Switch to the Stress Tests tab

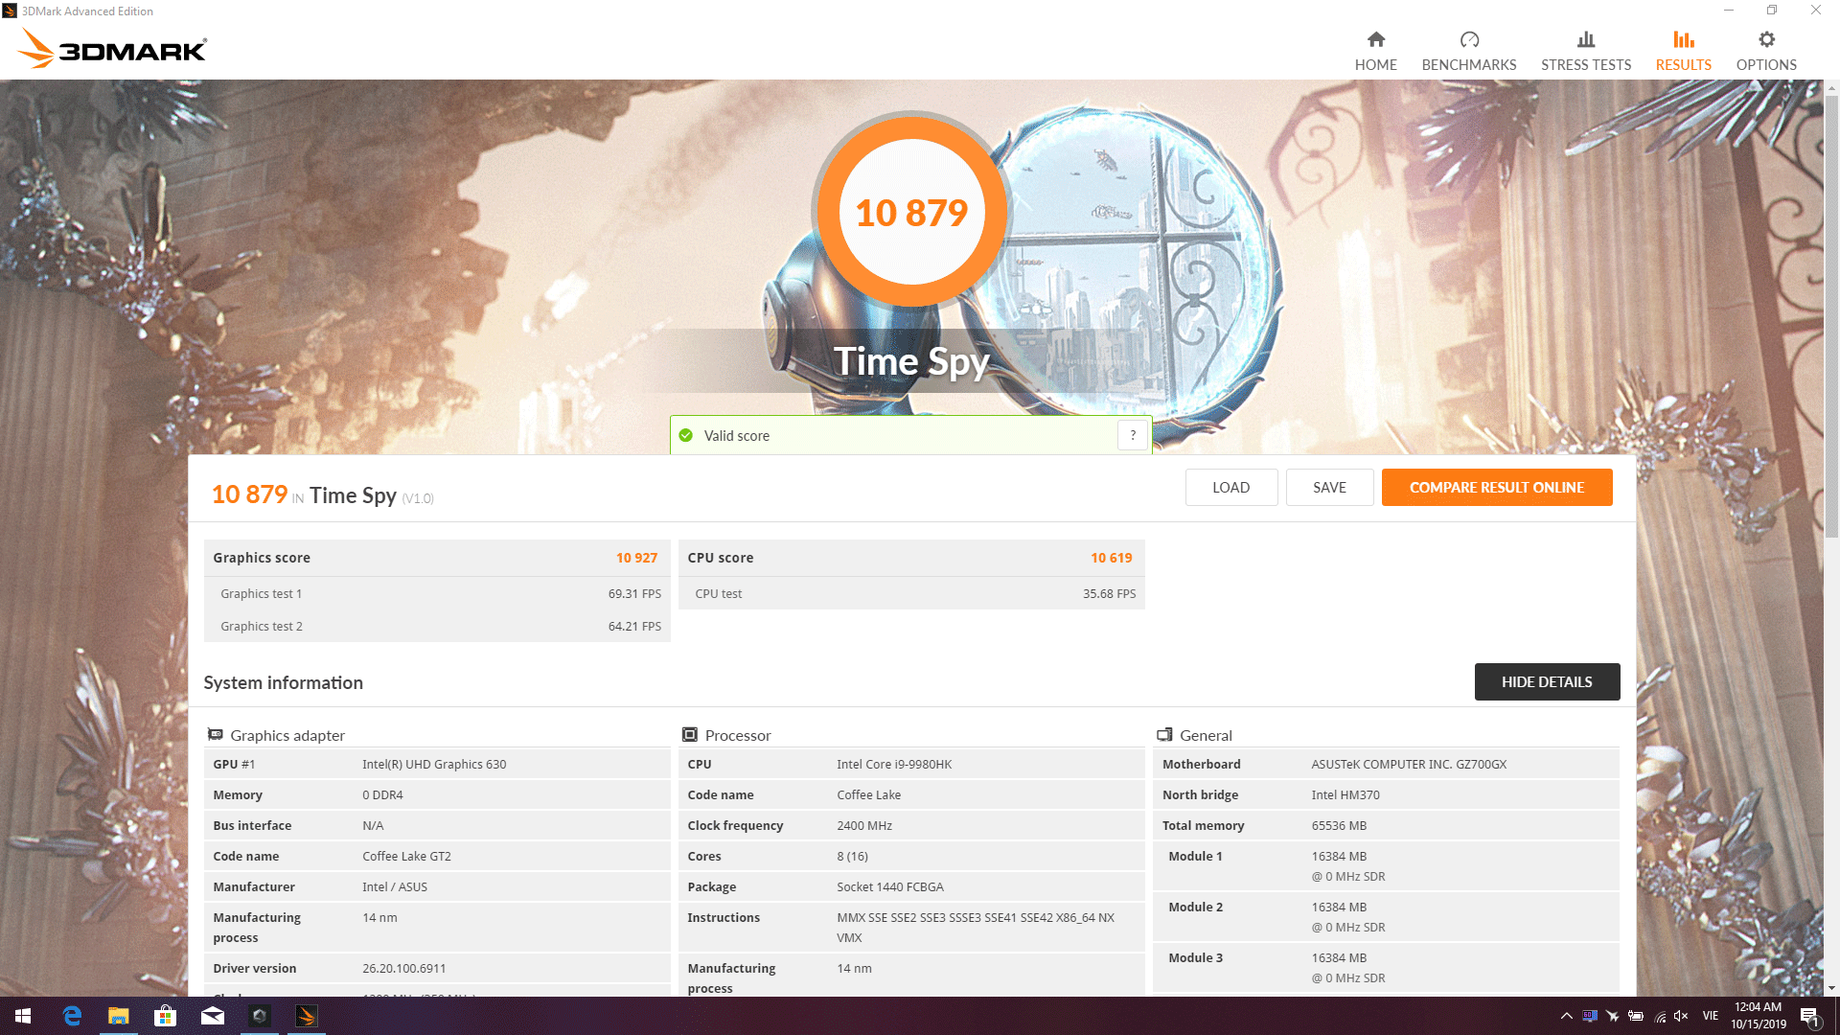click(x=1585, y=51)
